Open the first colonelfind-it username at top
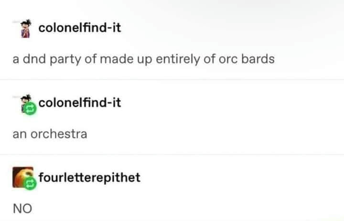Image resolution: width=344 pixels, height=221 pixels. click(x=80, y=28)
